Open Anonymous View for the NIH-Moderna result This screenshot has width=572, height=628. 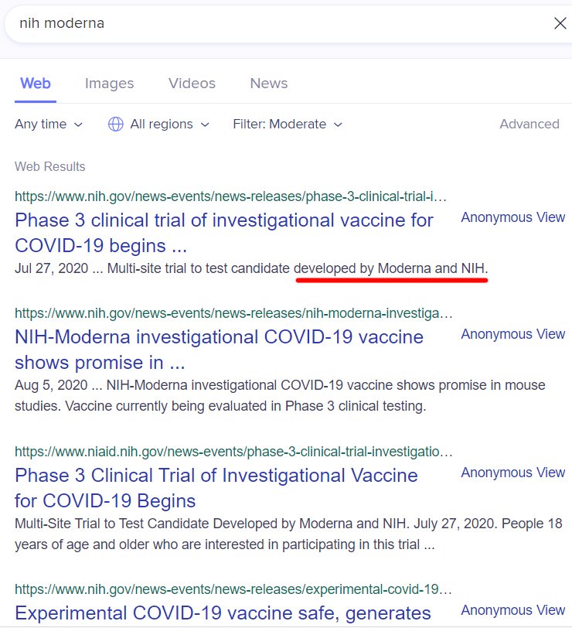[512, 334]
